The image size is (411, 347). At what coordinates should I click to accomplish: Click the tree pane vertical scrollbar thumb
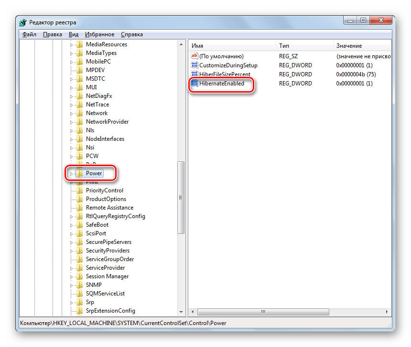click(x=181, y=198)
